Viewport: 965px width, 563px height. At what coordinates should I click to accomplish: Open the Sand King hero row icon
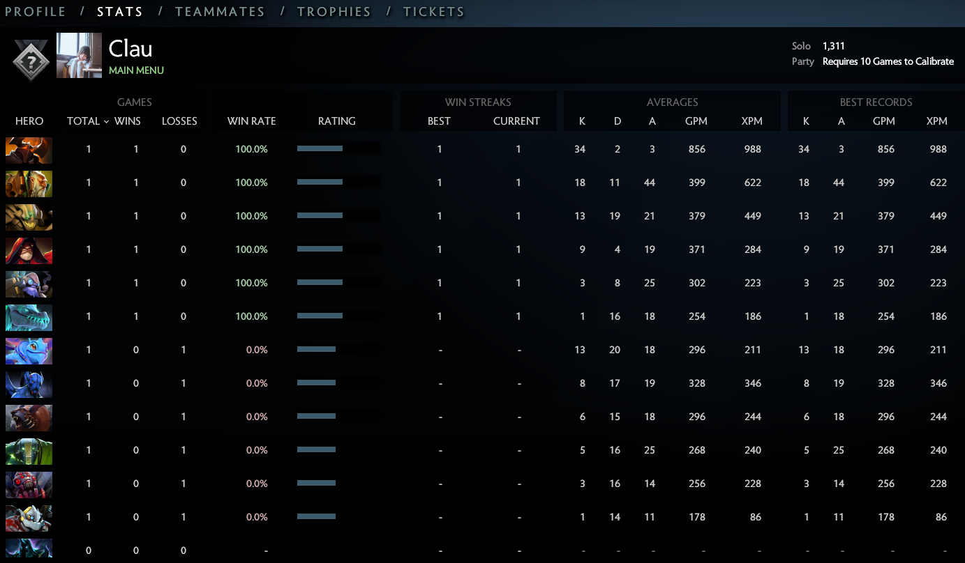[29, 217]
